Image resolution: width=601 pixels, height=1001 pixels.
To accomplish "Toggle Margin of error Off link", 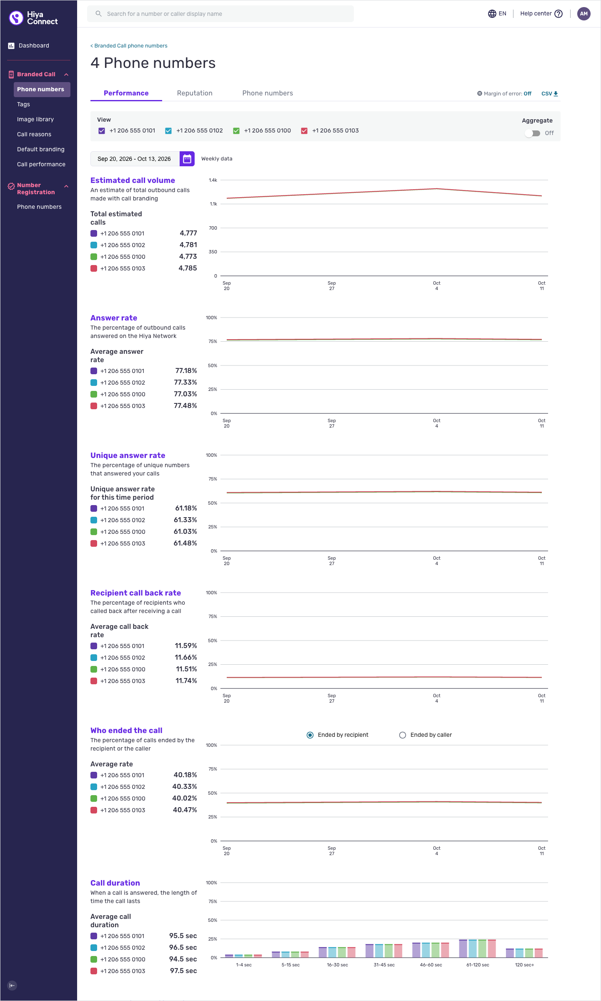I will pos(528,94).
